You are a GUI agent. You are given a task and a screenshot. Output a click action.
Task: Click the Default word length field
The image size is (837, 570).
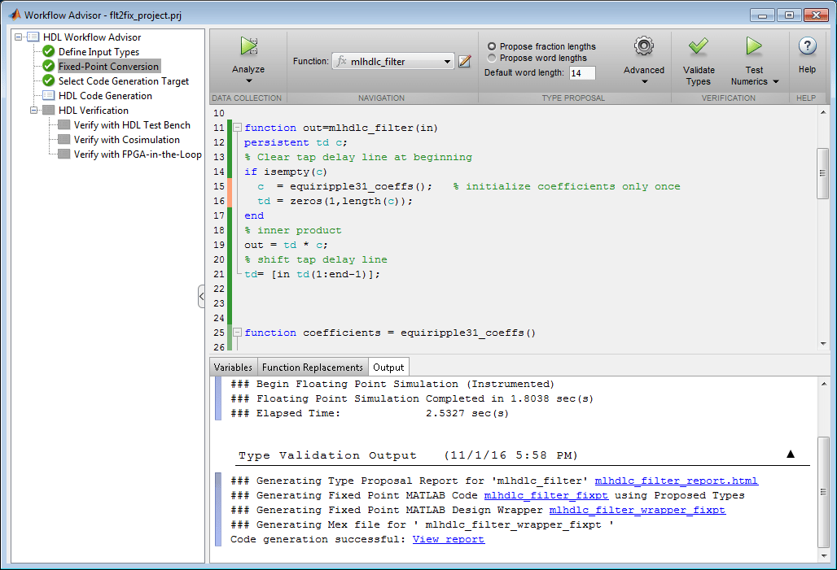pos(581,73)
